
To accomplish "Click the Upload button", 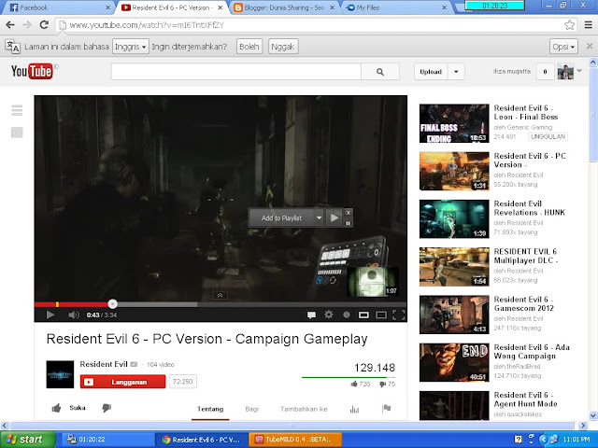I will 431,72.
